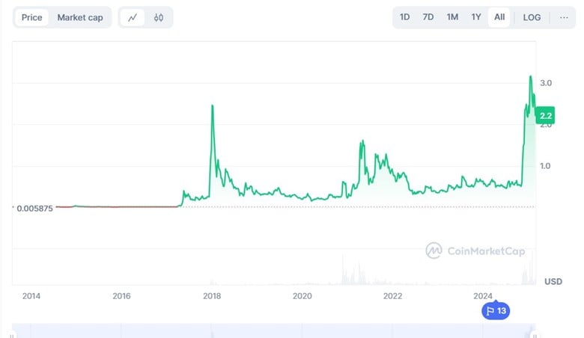584x338 pixels.
Task: Click the CoinMarketCap watermark logo
Action: (x=475, y=251)
